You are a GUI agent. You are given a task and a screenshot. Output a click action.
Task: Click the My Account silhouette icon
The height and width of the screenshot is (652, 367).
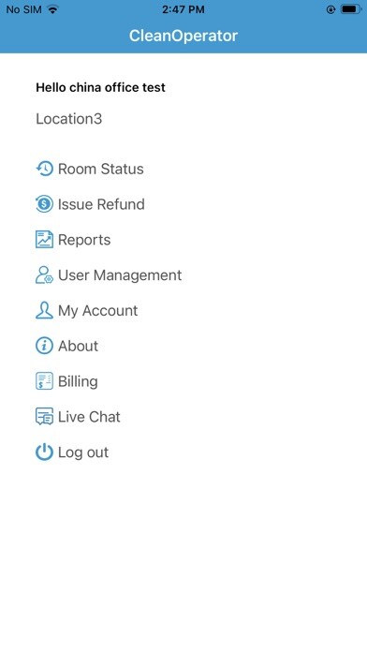pyautogui.click(x=45, y=311)
